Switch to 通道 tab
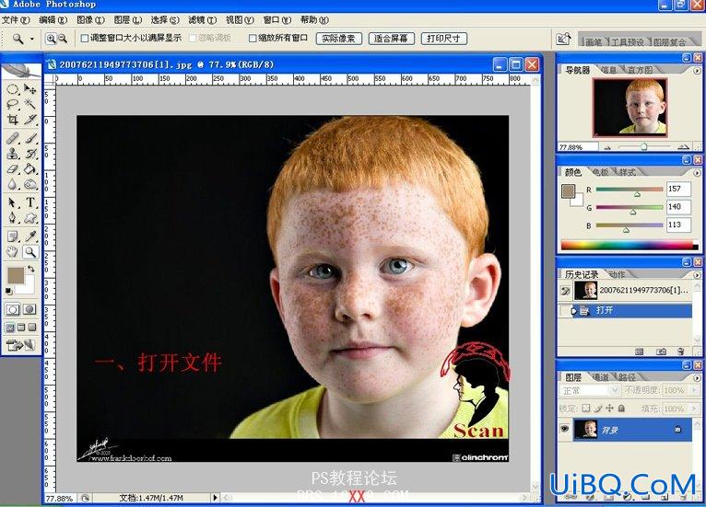The image size is (706, 507). point(600,377)
